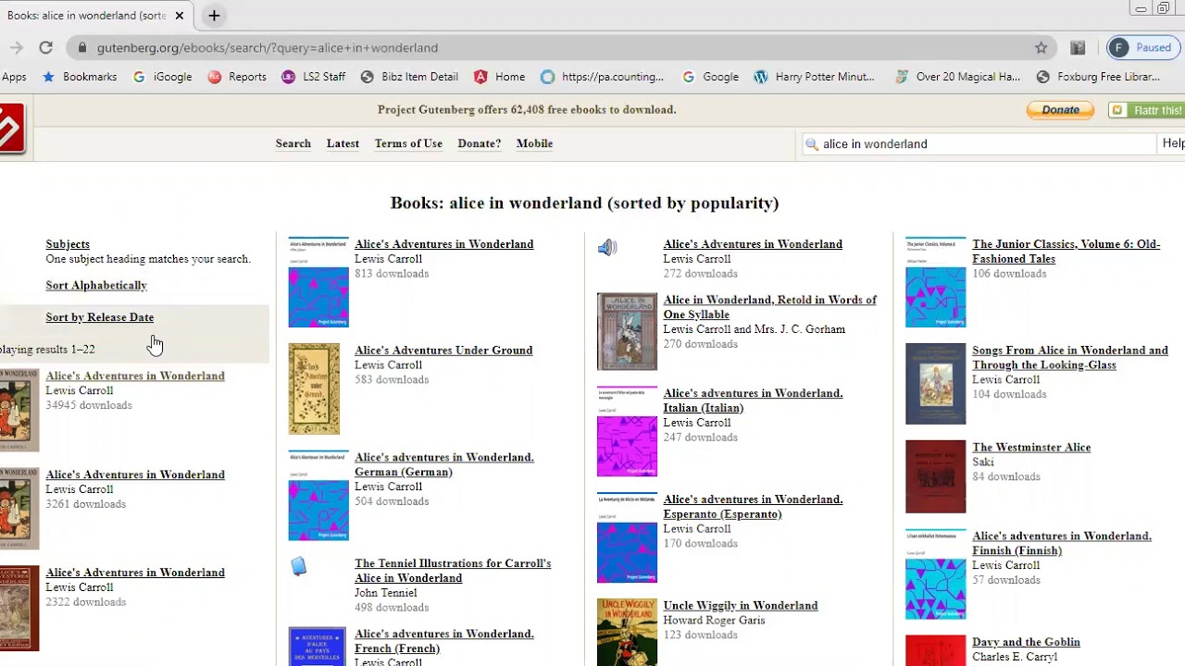Click the Uncle Wiggily in Wonderland cover
The height and width of the screenshot is (666, 1185).
pos(627,633)
